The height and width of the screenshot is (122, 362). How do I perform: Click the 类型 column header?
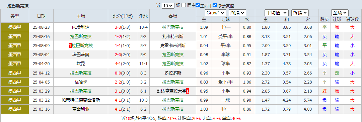tap(15, 16)
